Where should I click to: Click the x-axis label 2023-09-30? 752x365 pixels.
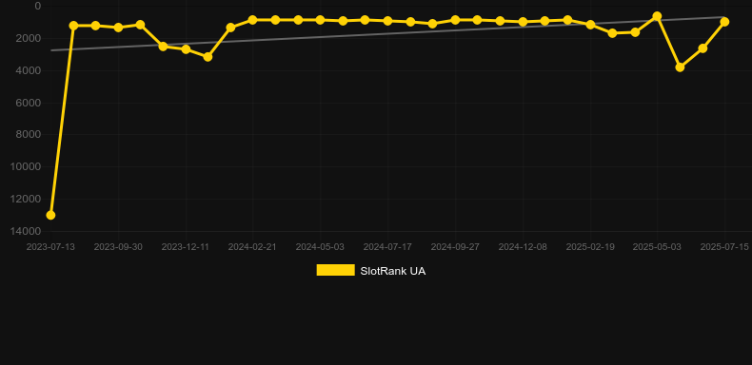pos(118,247)
